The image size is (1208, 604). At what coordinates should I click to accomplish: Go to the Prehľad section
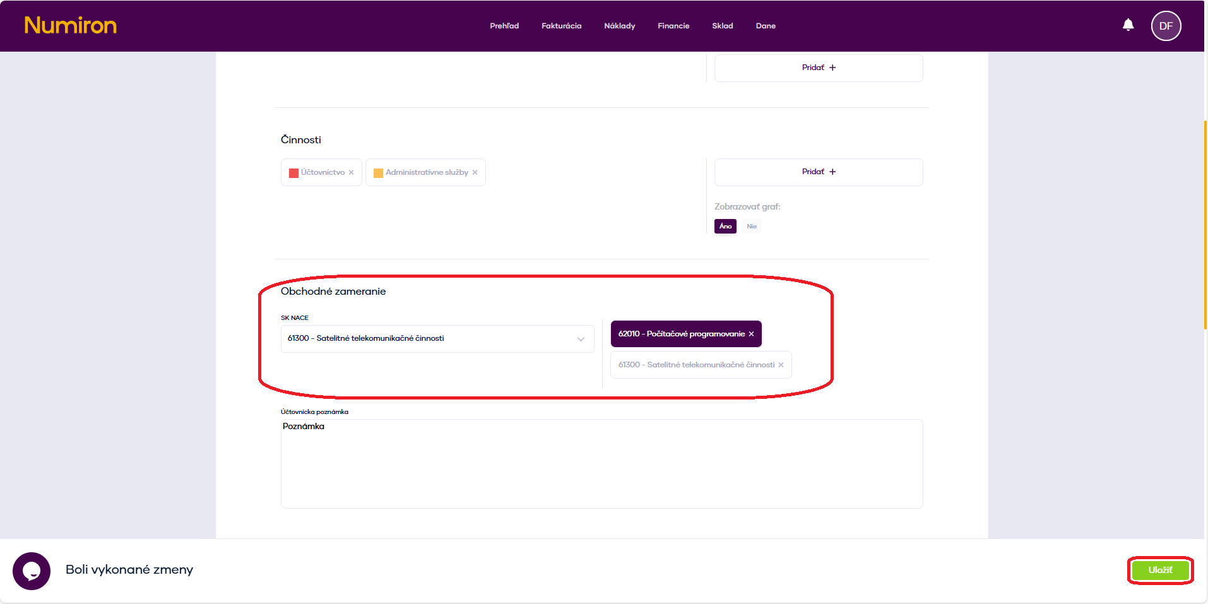(504, 26)
